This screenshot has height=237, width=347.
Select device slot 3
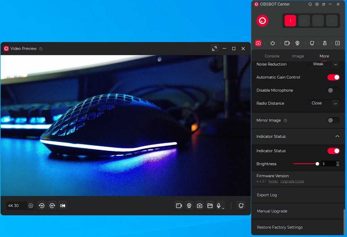pyautogui.click(x=318, y=21)
